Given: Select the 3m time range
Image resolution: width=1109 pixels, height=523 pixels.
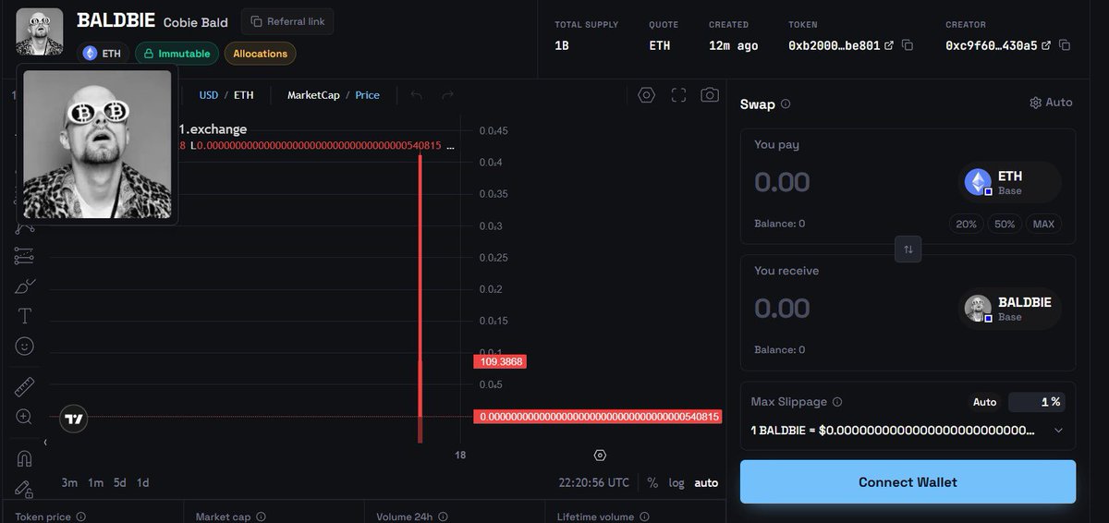Looking at the screenshot, I should (x=69, y=482).
